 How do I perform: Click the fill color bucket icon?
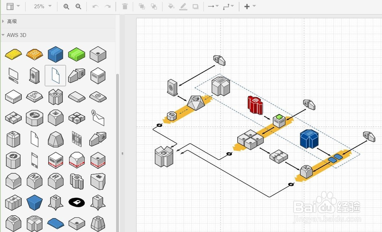point(171,6)
